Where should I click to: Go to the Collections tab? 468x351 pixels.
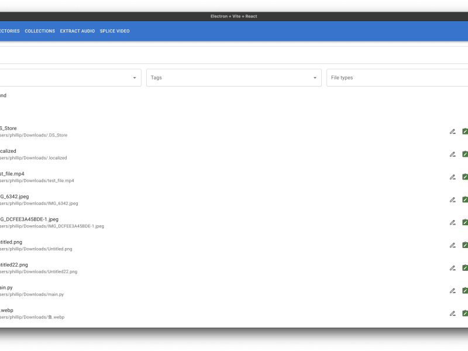pyautogui.click(x=40, y=31)
